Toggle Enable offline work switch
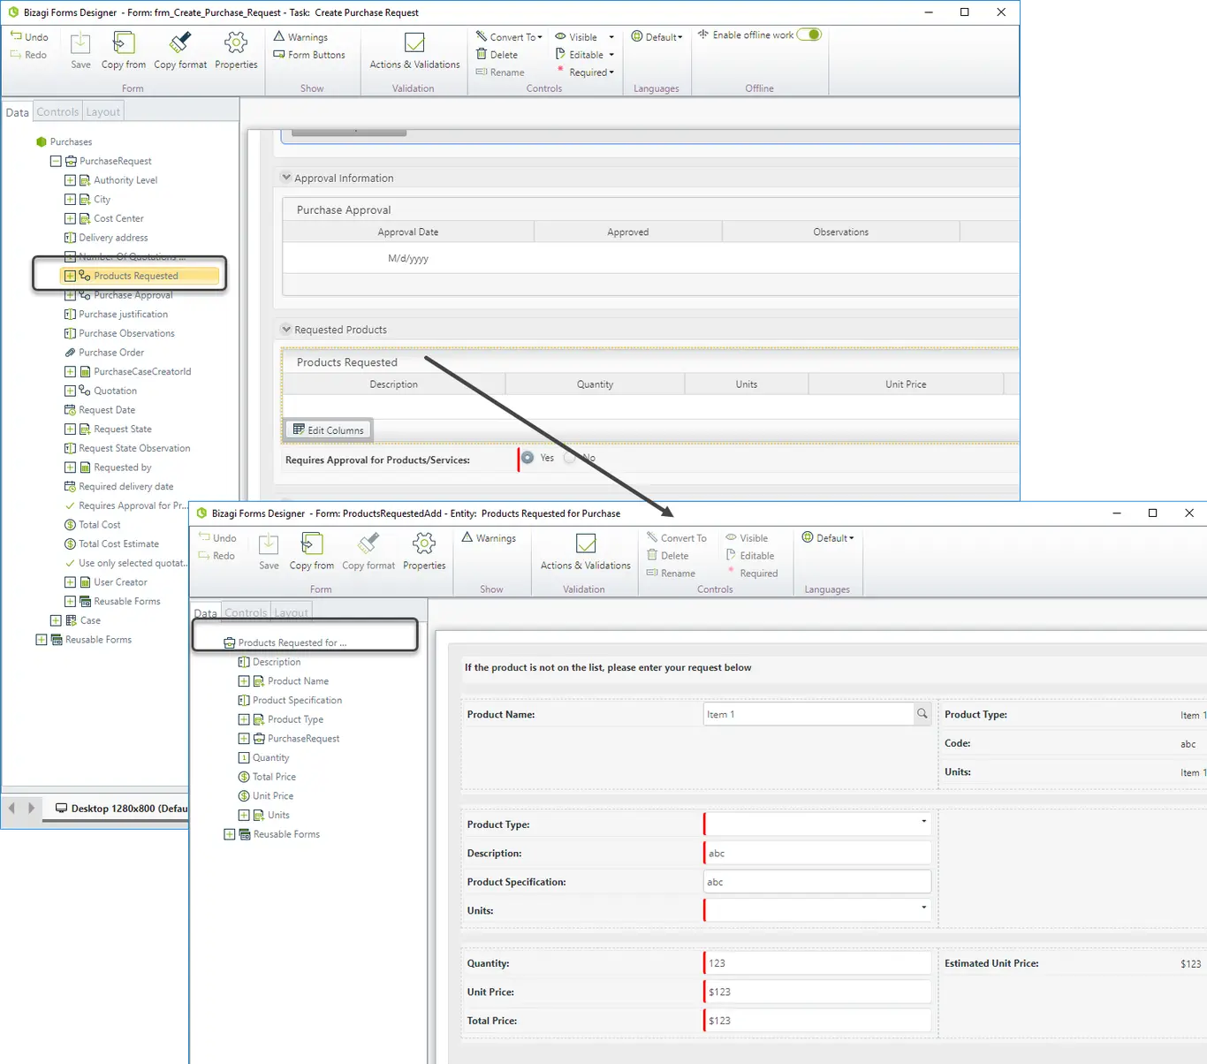The height and width of the screenshot is (1064, 1207). coord(808,35)
